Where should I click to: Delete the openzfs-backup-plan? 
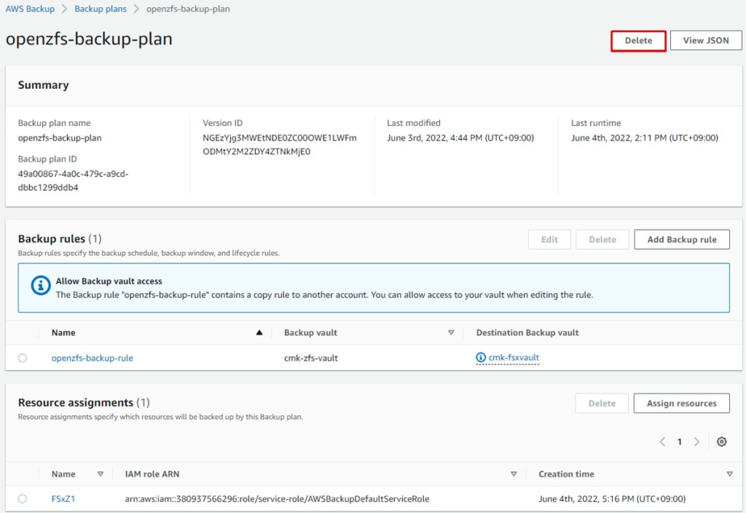click(638, 41)
